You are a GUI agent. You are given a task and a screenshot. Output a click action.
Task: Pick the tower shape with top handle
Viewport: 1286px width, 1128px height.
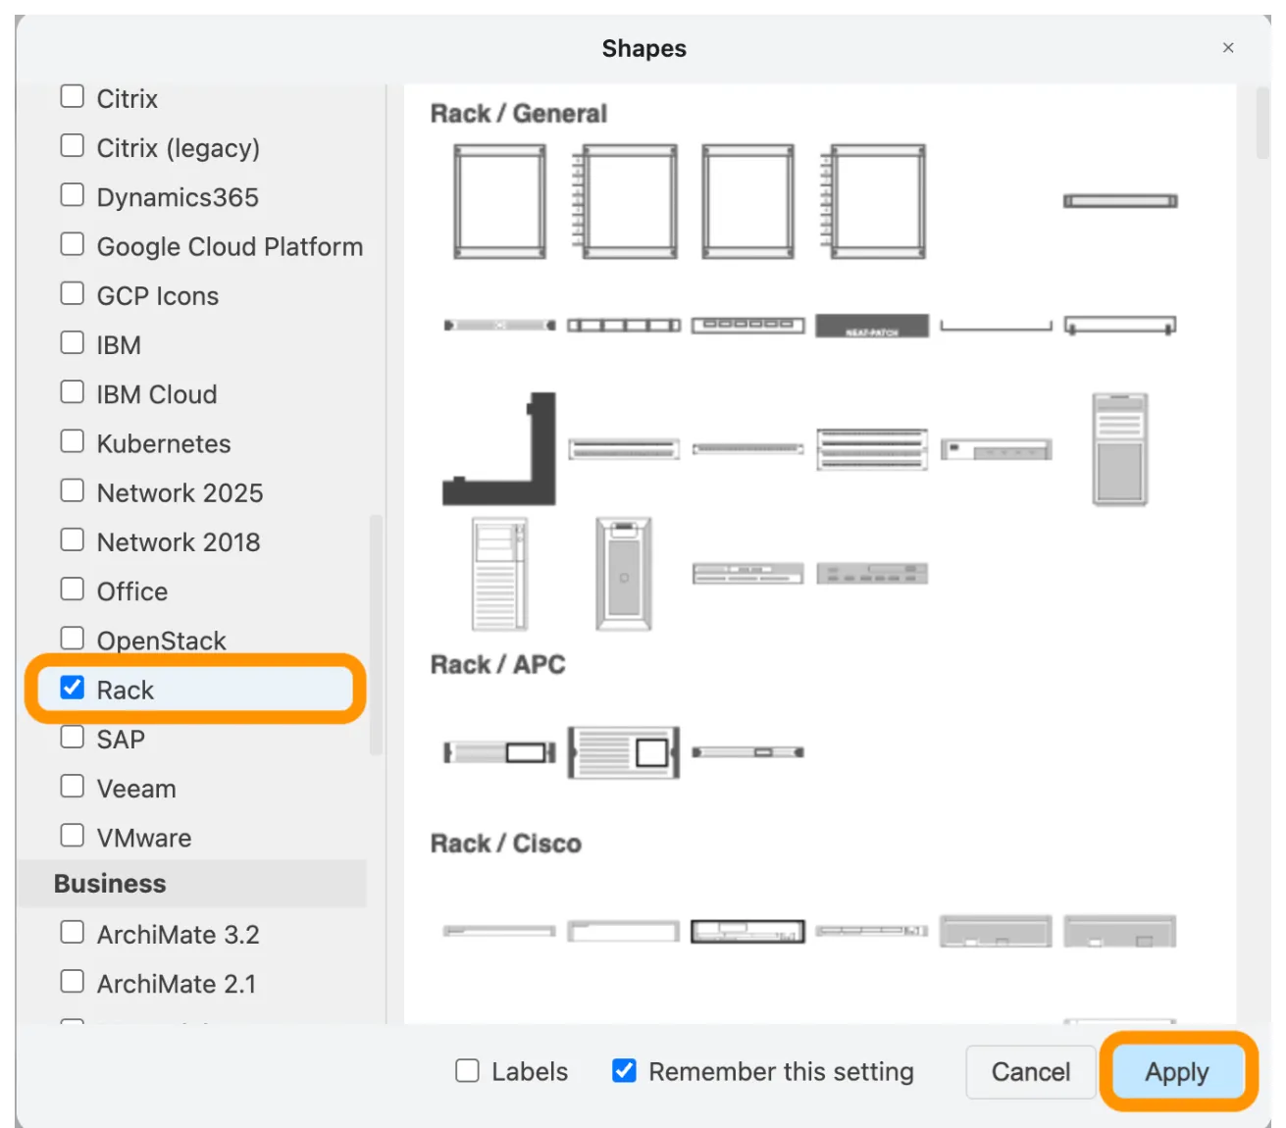624,574
